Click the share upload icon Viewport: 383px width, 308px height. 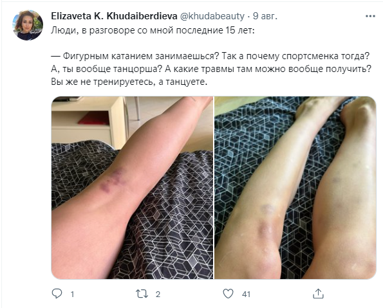tap(318, 294)
